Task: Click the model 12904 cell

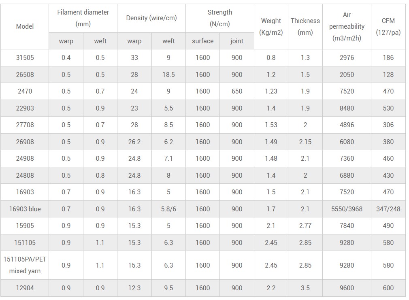Action: pos(25,288)
